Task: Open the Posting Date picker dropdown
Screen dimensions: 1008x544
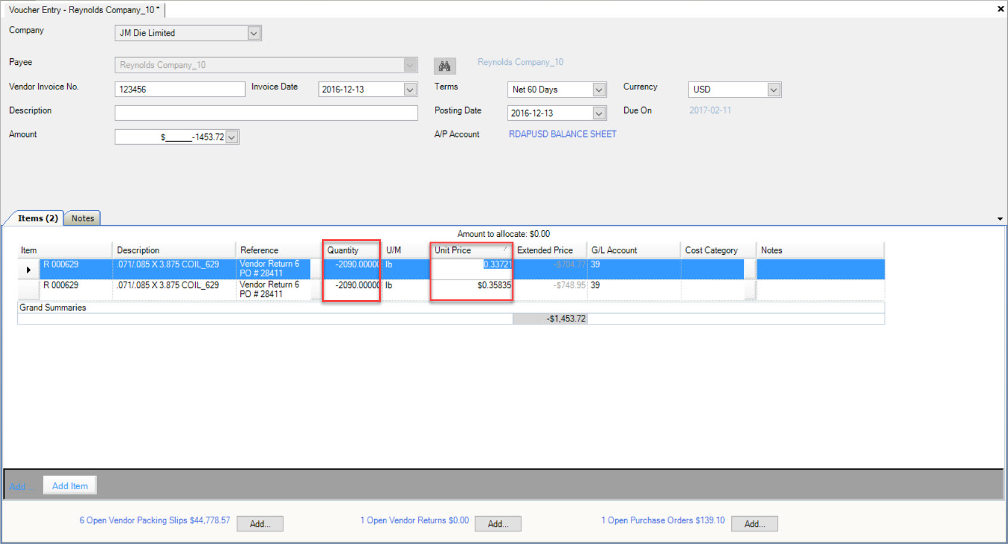Action: (x=599, y=113)
